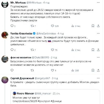Like Yanika Krasnivska's tweet with 75 likes
Image resolution: width=104 pixels, height=104 pixels.
[x=54, y=50]
